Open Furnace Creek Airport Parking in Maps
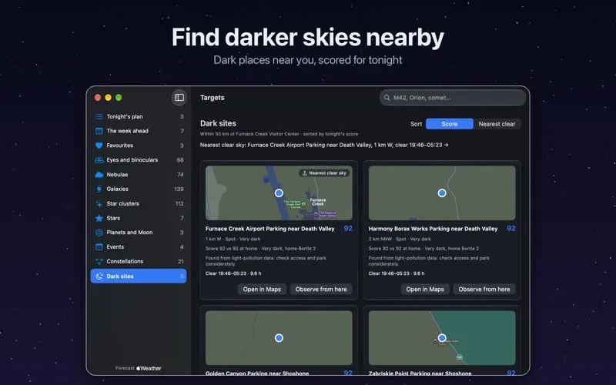 pos(262,290)
